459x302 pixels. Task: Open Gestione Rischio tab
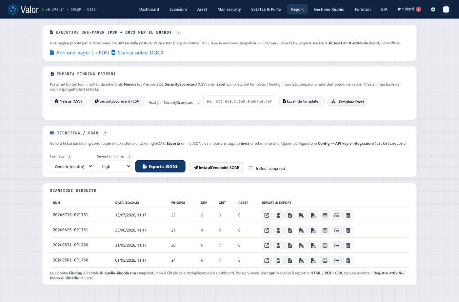coord(329,10)
